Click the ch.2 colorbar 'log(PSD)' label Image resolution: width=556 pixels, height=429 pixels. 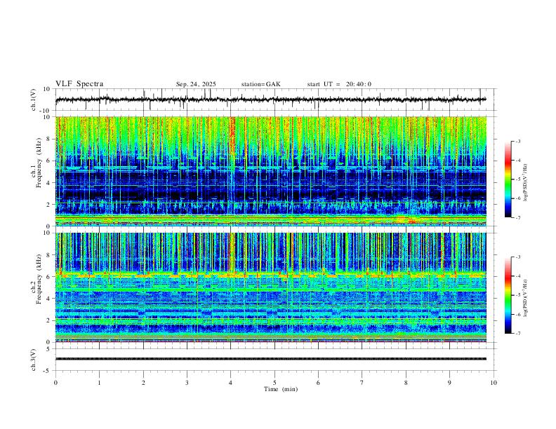coord(526,298)
